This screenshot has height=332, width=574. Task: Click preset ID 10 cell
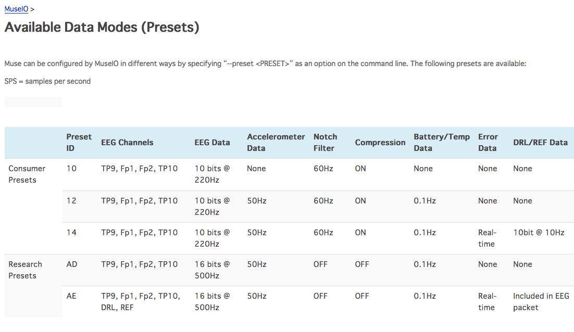coord(71,169)
